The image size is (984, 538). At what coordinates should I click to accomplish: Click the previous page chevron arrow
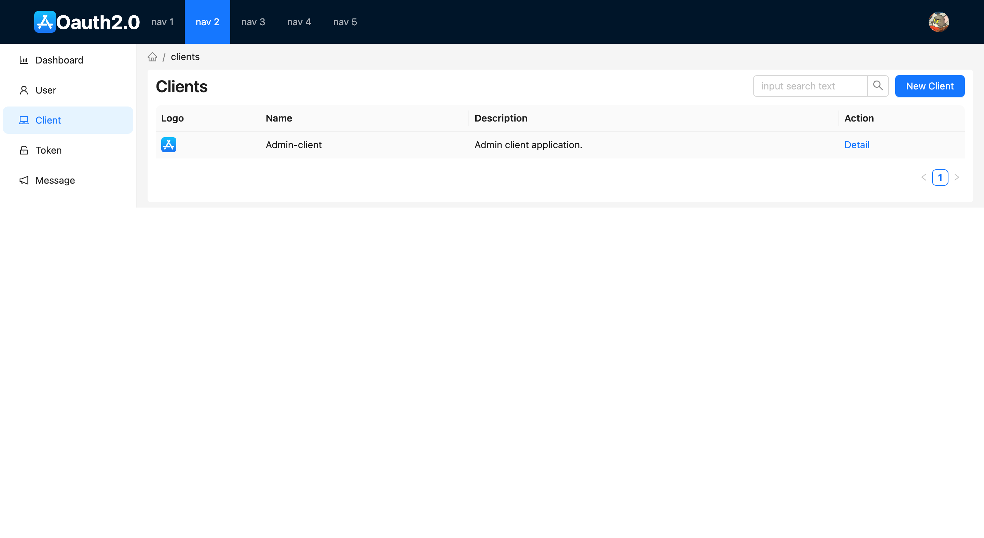click(924, 177)
